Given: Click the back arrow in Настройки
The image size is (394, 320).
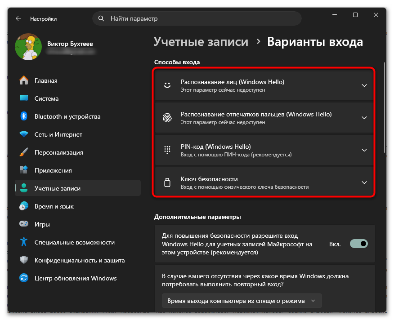Looking at the screenshot, I should point(18,18).
